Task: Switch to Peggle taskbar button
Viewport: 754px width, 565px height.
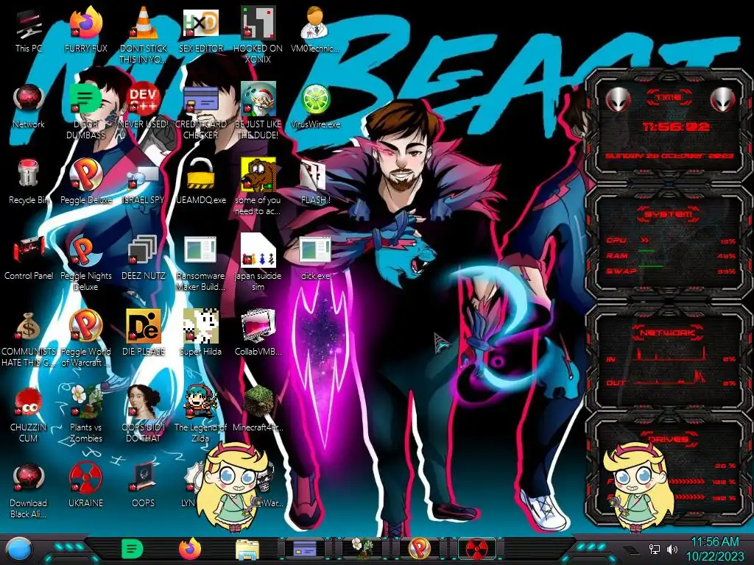Action: 419,549
